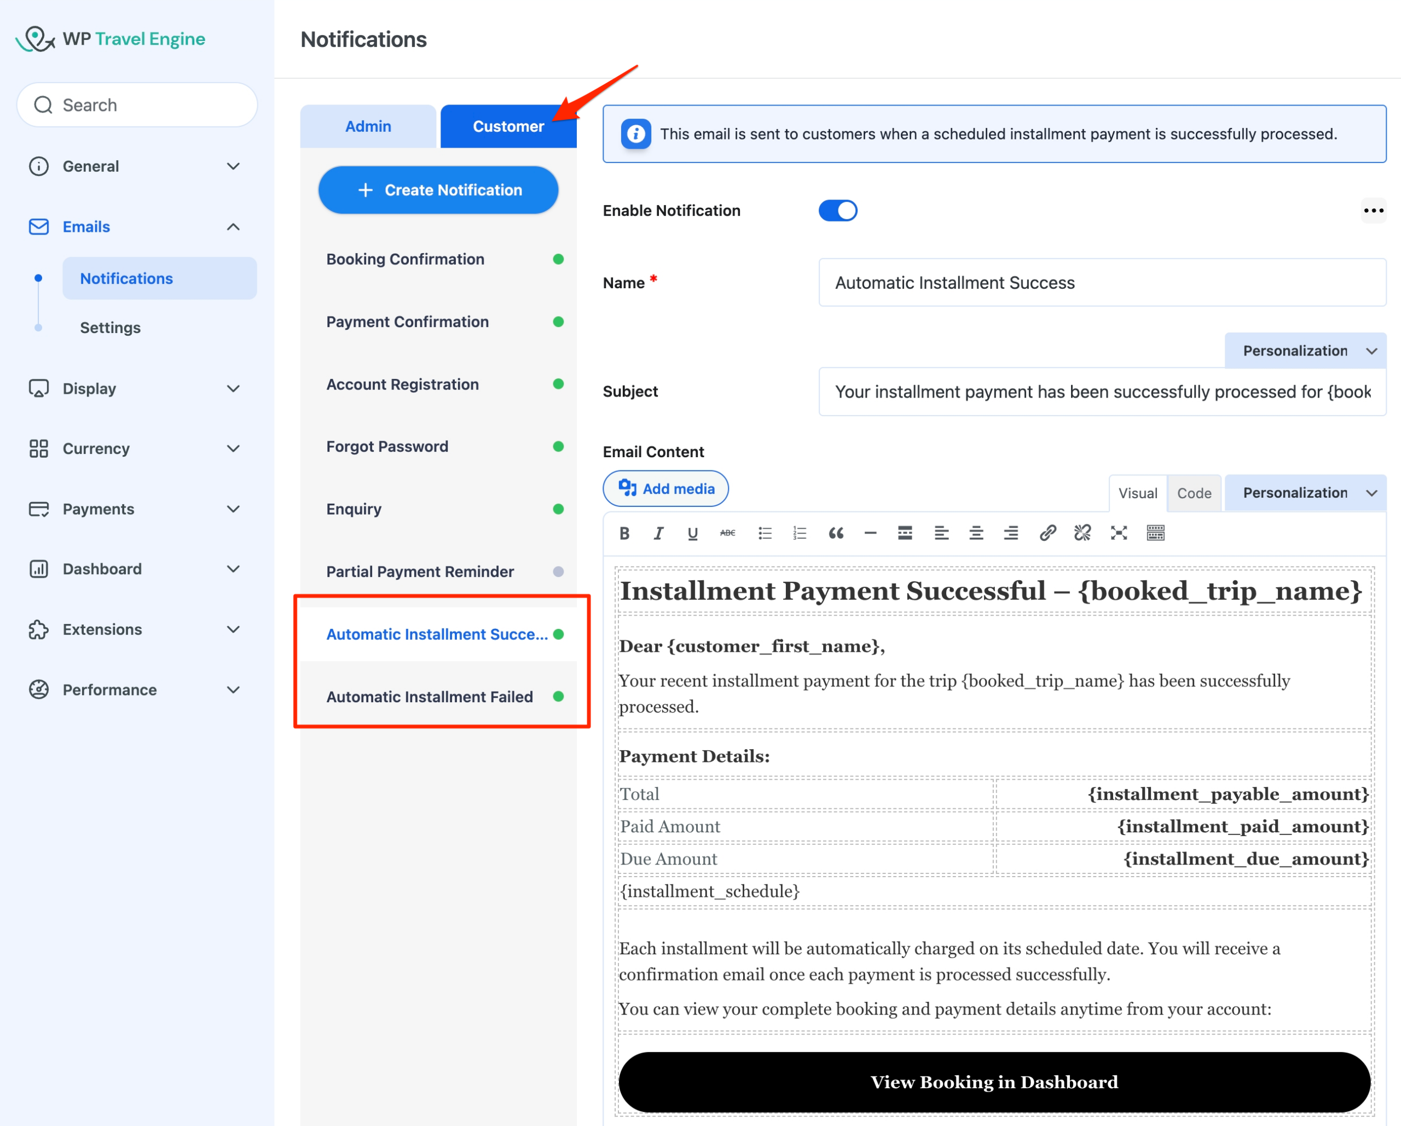Open the three-dot options menu
Image resolution: width=1401 pixels, height=1126 pixels.
click(x=1373, y=211)
